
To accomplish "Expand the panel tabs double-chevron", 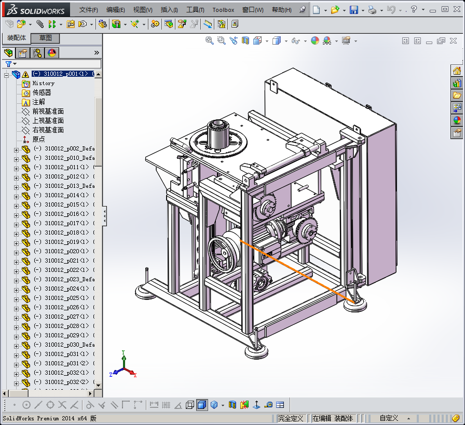I will (97, 53).
